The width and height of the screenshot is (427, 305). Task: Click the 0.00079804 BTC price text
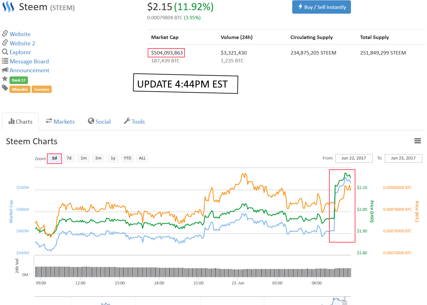165,18
